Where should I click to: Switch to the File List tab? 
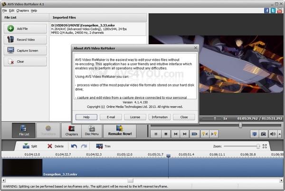point(24,130)
